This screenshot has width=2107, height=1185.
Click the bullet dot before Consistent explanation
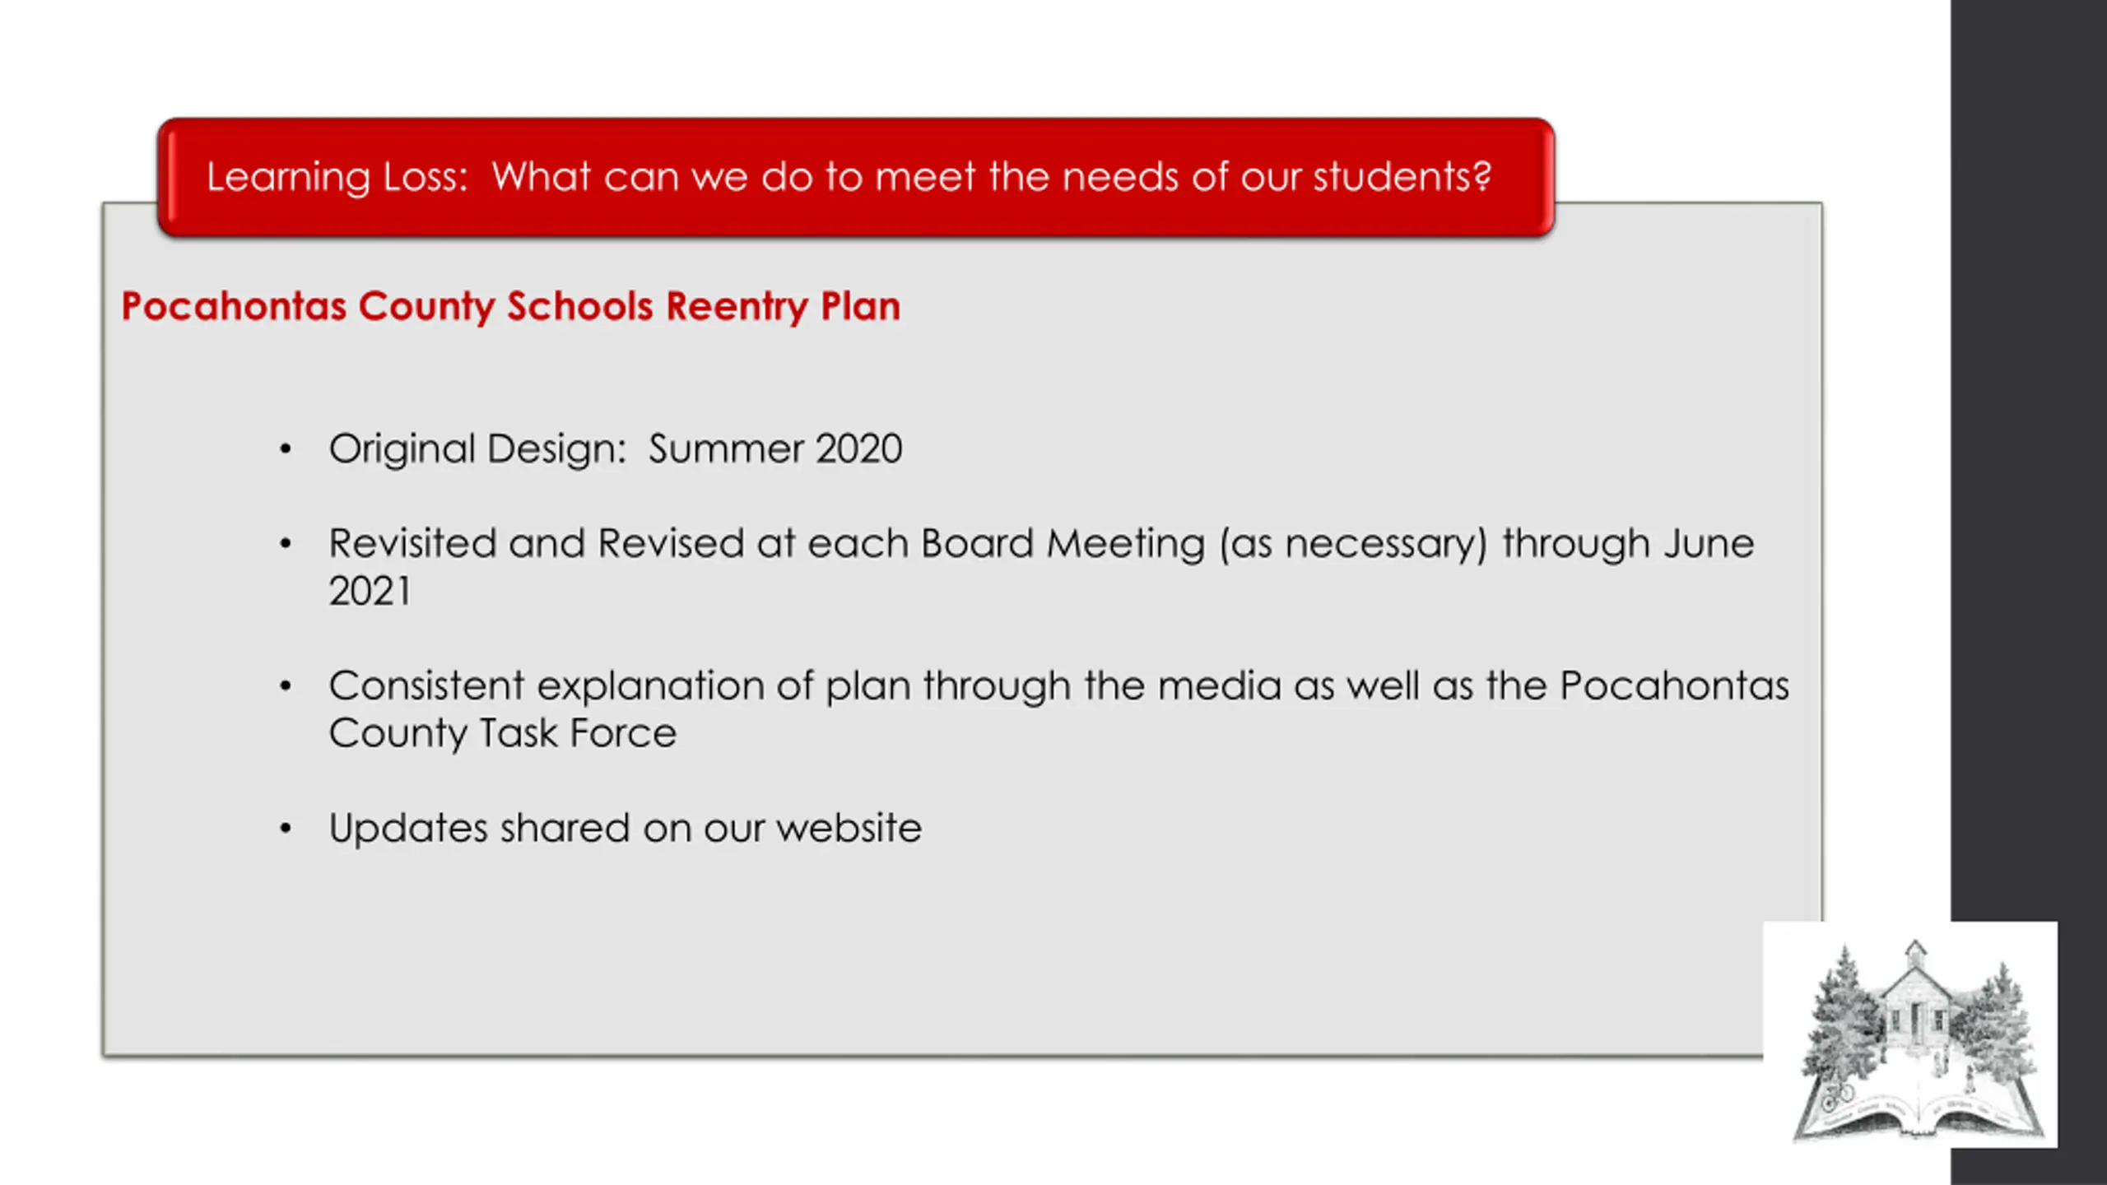tap(286, 686)
